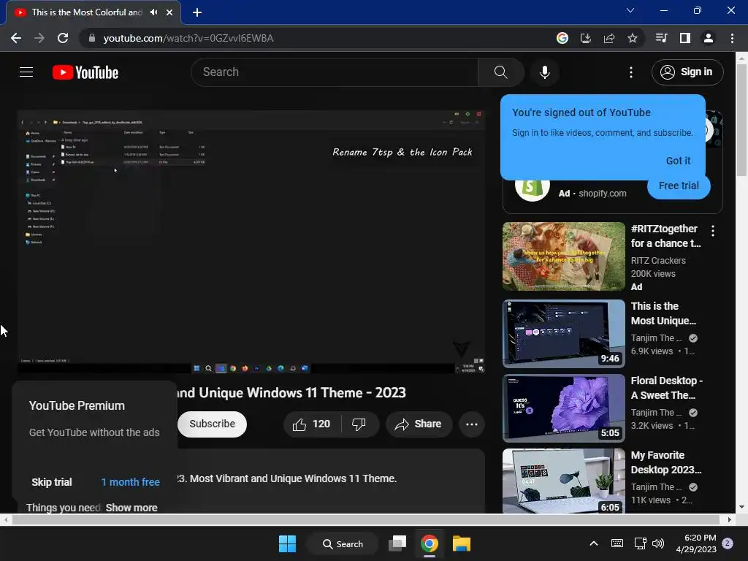The image size is (748, 561).
Task: Open taskbar Search box
Action: (343, 543)
